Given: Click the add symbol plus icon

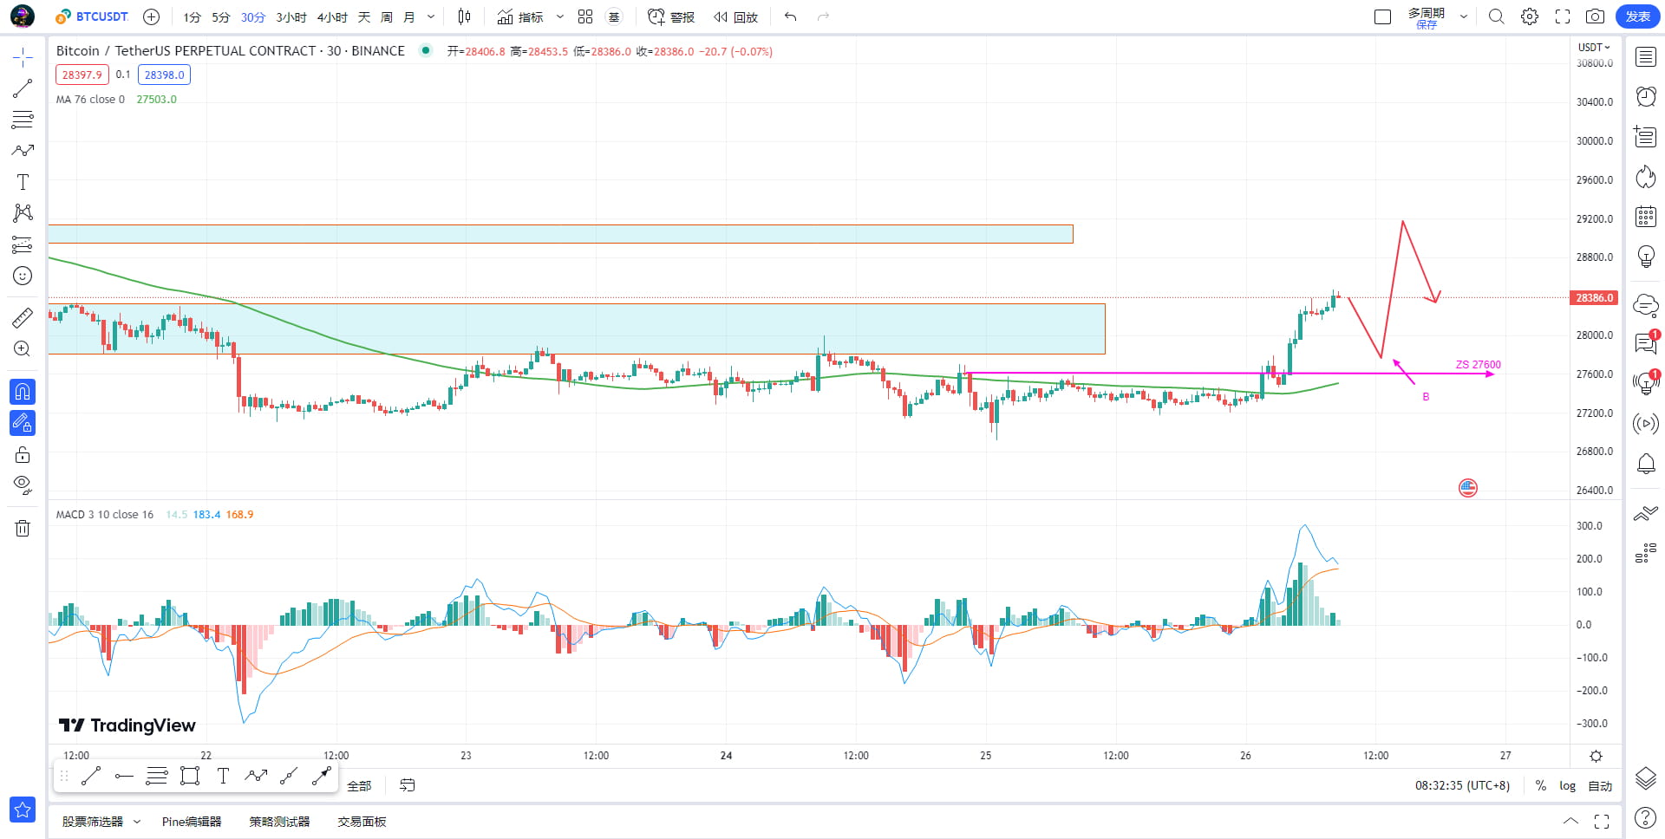Looking at the screenshot, I should click(x=151, y=16).
